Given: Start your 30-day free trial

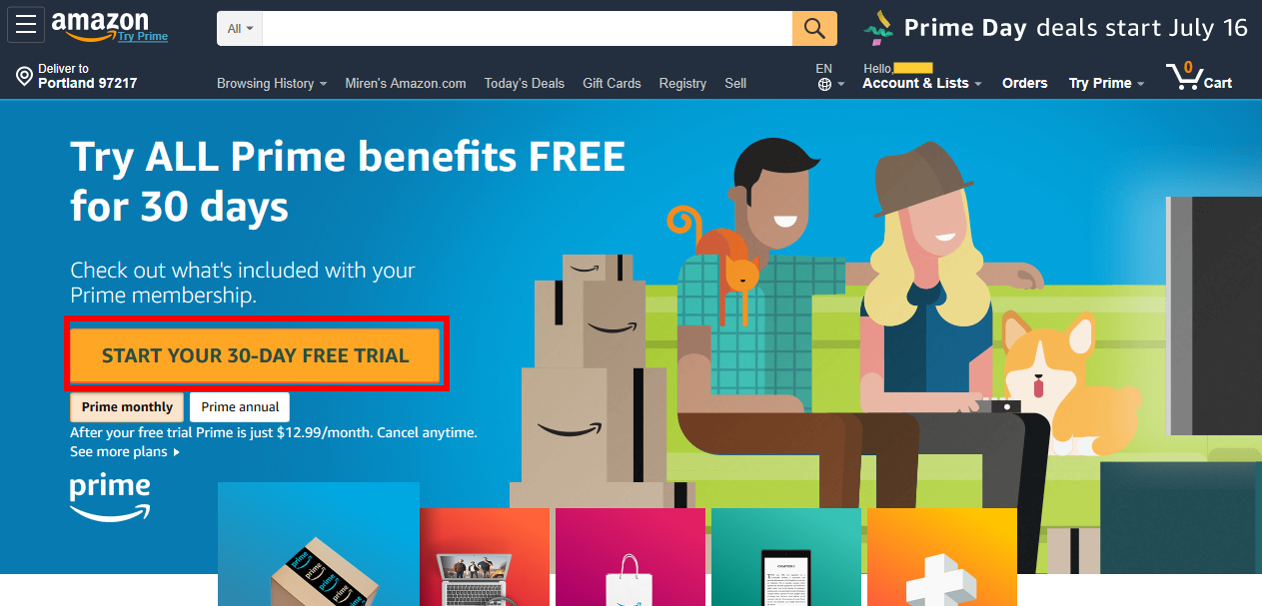Looking at the screenshot, I should tap(256, 355).
